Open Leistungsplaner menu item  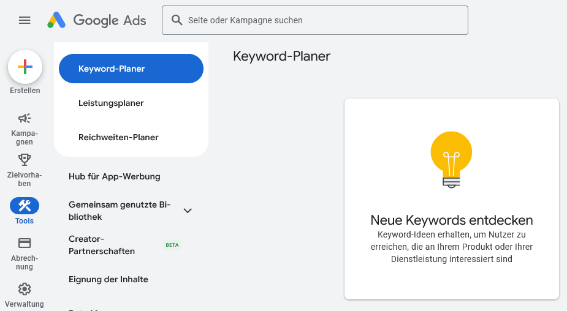pyautogui.click(x=111, y=103)
